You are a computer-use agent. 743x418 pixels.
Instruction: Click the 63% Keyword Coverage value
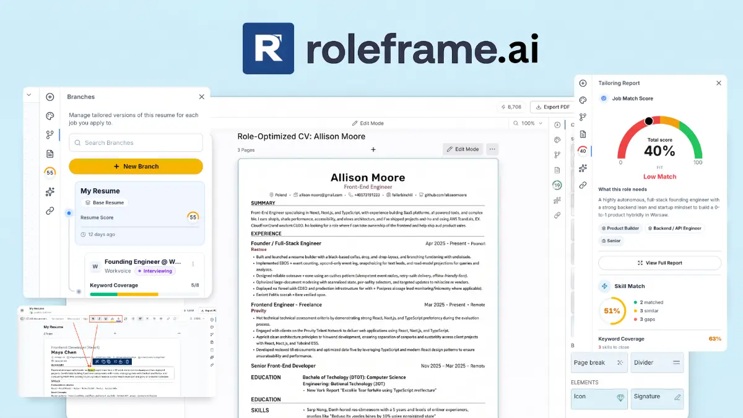[715, 339]
